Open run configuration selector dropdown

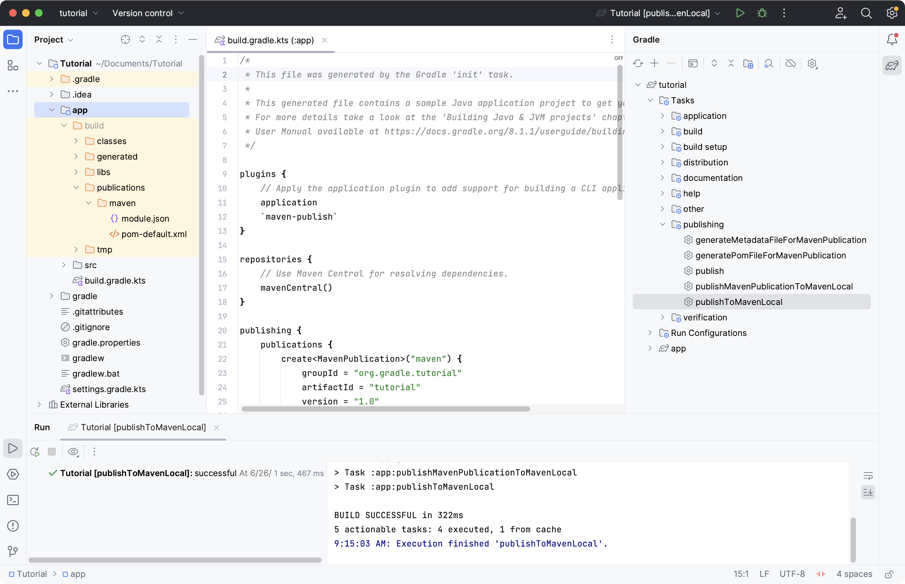coord(658,13)
